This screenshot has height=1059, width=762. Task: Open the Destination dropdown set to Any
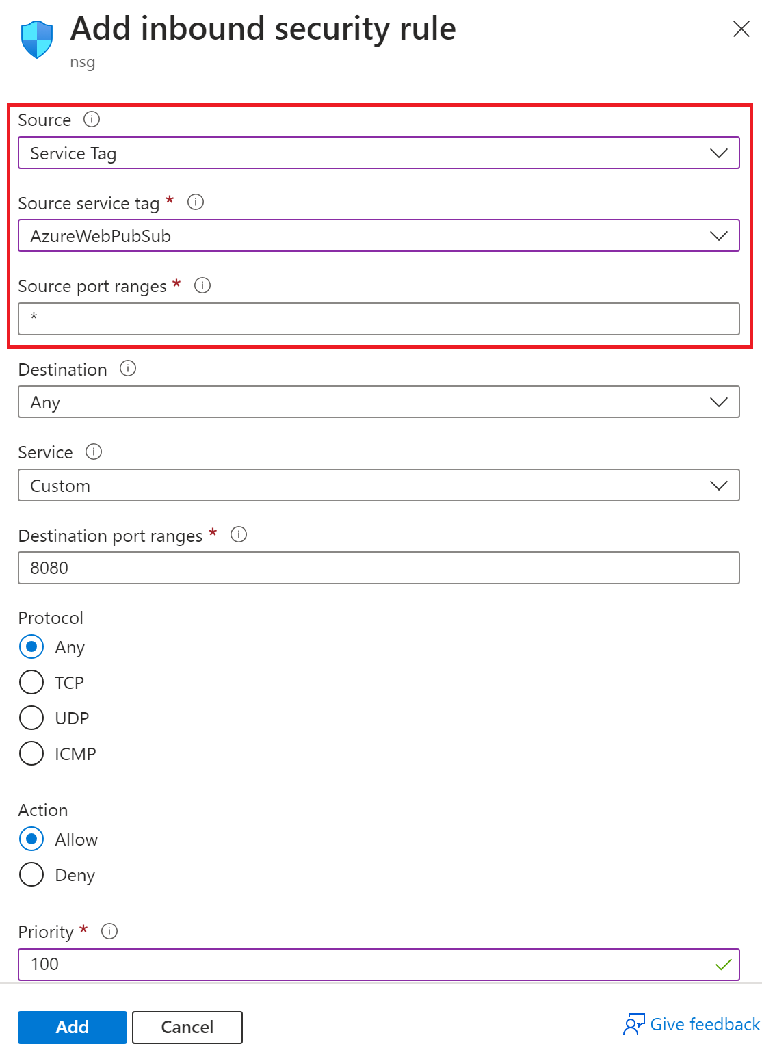[378, 402]
